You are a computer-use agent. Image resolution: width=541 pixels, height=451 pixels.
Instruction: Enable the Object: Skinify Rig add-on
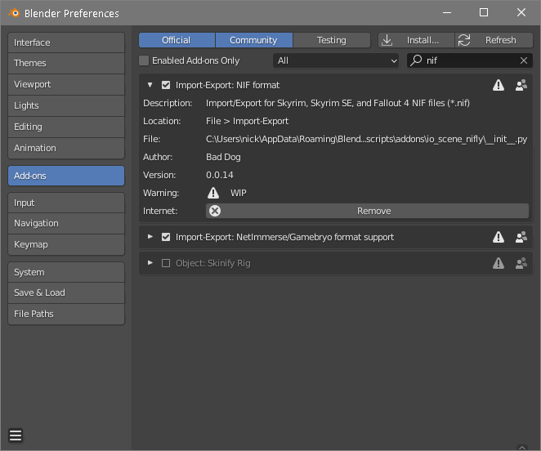tap(166, 263)
